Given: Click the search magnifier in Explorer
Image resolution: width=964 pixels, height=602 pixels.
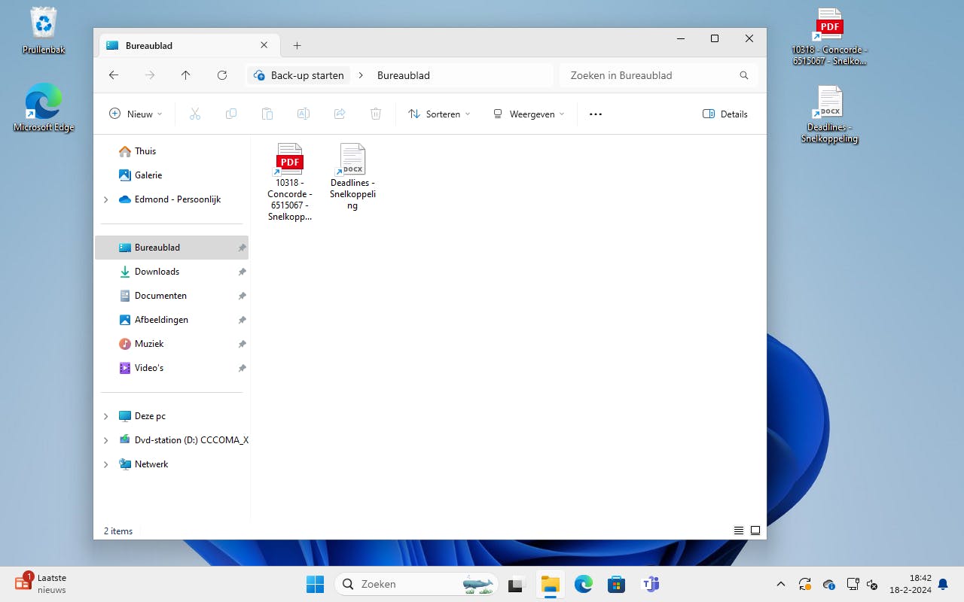Looking at the screenshot, I should (744, 75).
